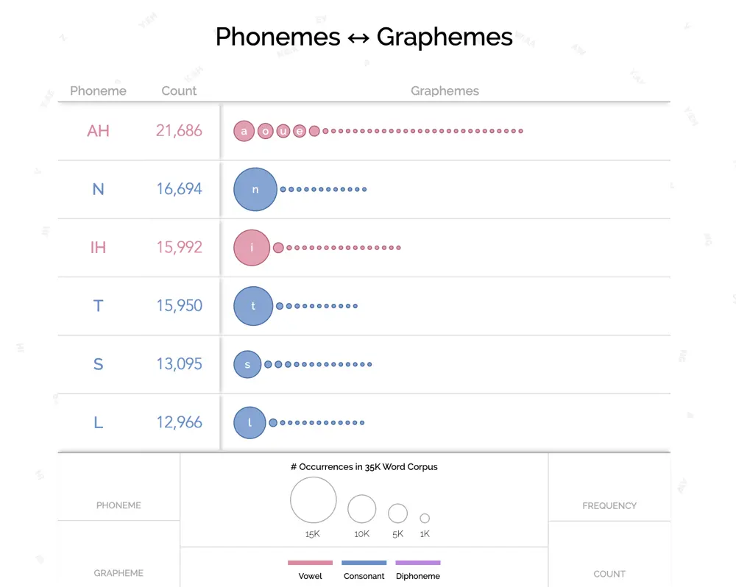Click the pink Vowel legend swatch

click(x=311, y=563)
